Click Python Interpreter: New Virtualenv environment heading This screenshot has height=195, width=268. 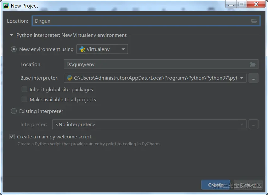tap(71, 35)
